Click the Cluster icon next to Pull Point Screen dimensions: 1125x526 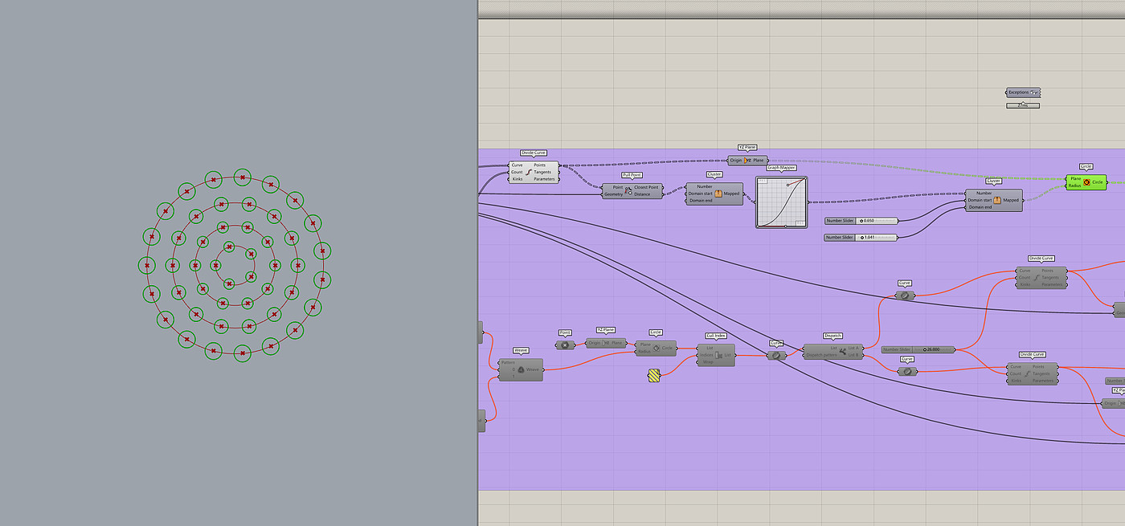coord(718,194)
